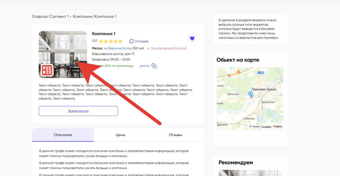Screen dimensions: 340x176
Task: Click the first yellow rating star
Action: 101,41
